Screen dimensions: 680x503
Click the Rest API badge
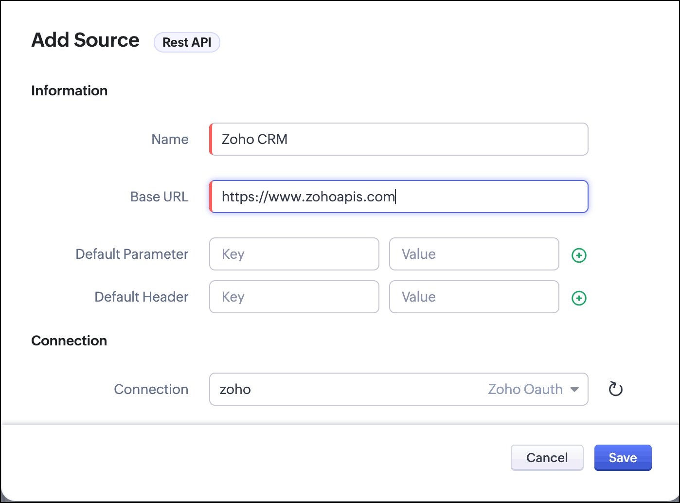(187, 42)
